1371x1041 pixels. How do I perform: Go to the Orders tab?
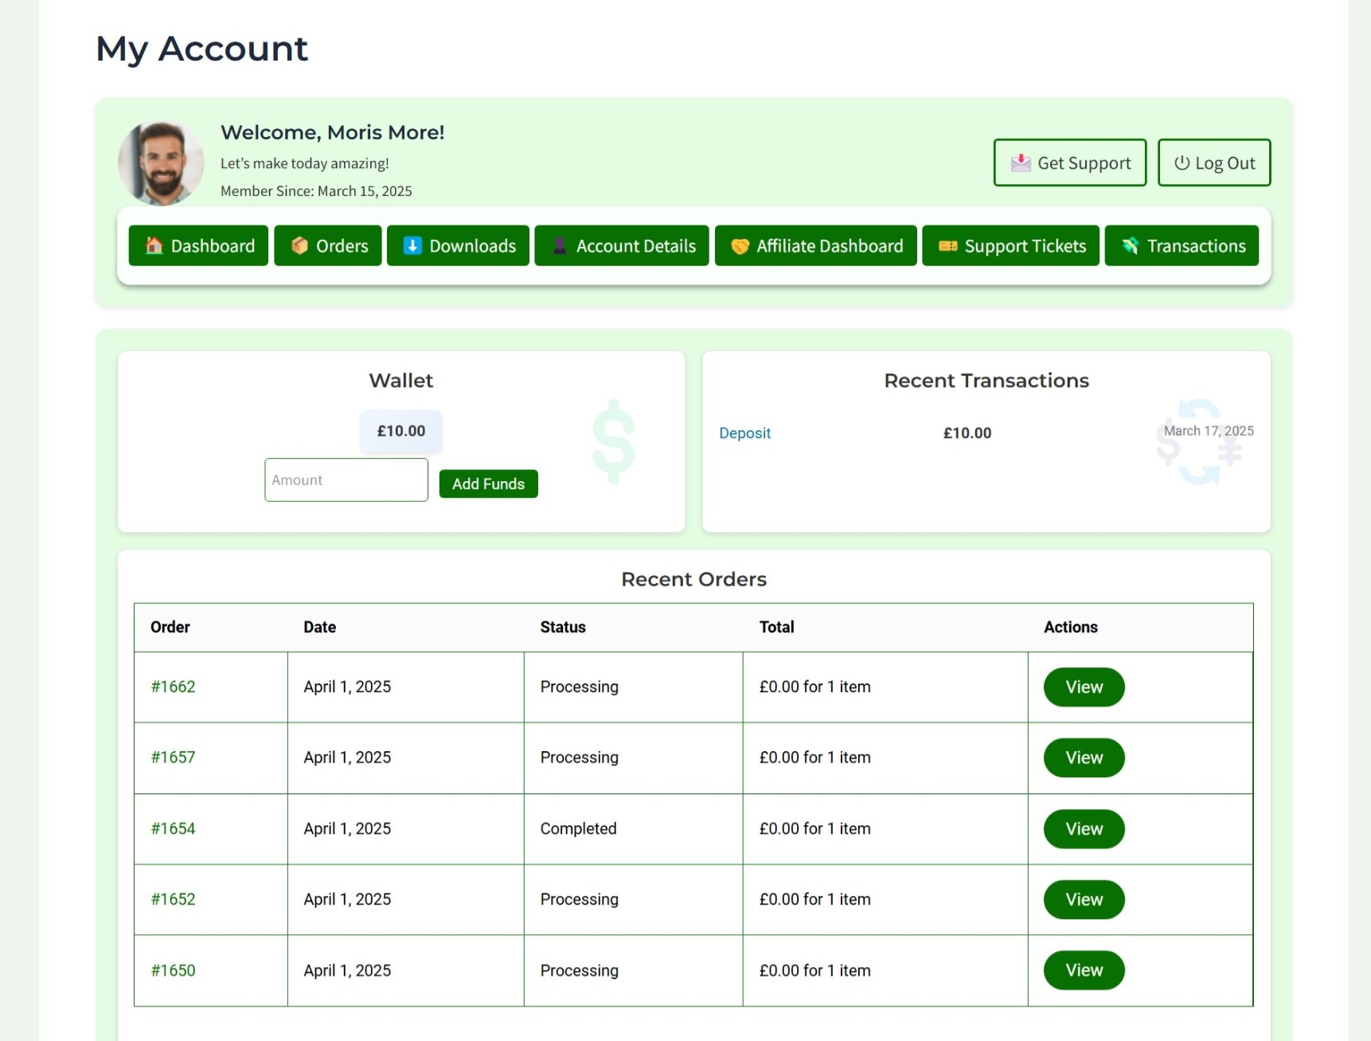point(328,245)
